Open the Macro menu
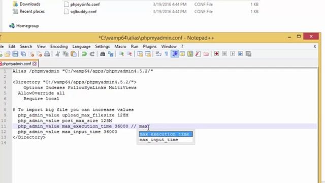325x183 pixels. [120, 46]
